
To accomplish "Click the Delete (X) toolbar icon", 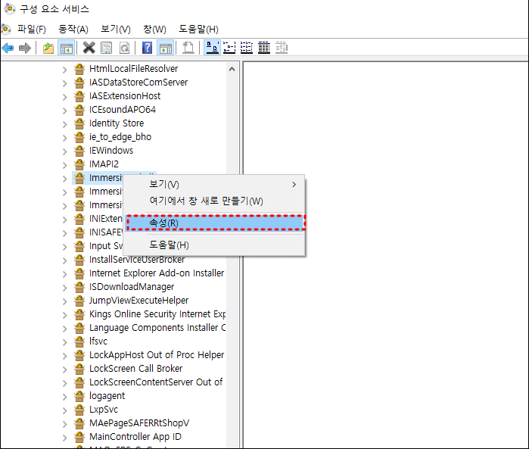I will (89, 48).
